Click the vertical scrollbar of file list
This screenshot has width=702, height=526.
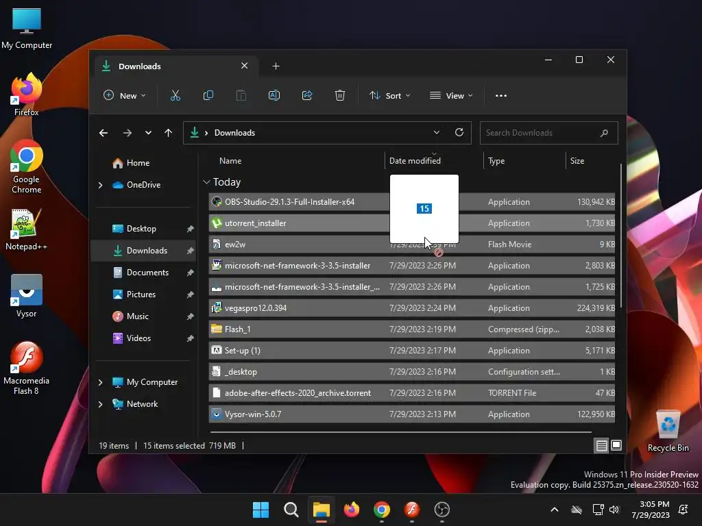click(x=621, y=236)
